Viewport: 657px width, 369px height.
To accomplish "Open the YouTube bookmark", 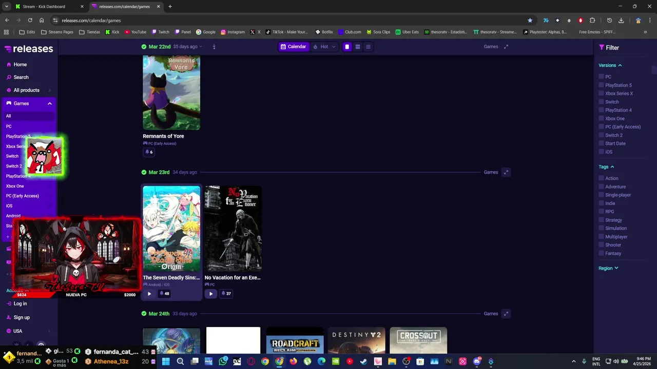I will (x=136, y=32).
